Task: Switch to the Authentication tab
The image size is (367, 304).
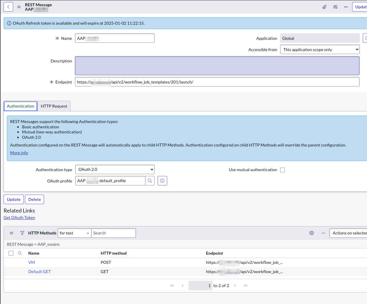Action: coord(21,106)
